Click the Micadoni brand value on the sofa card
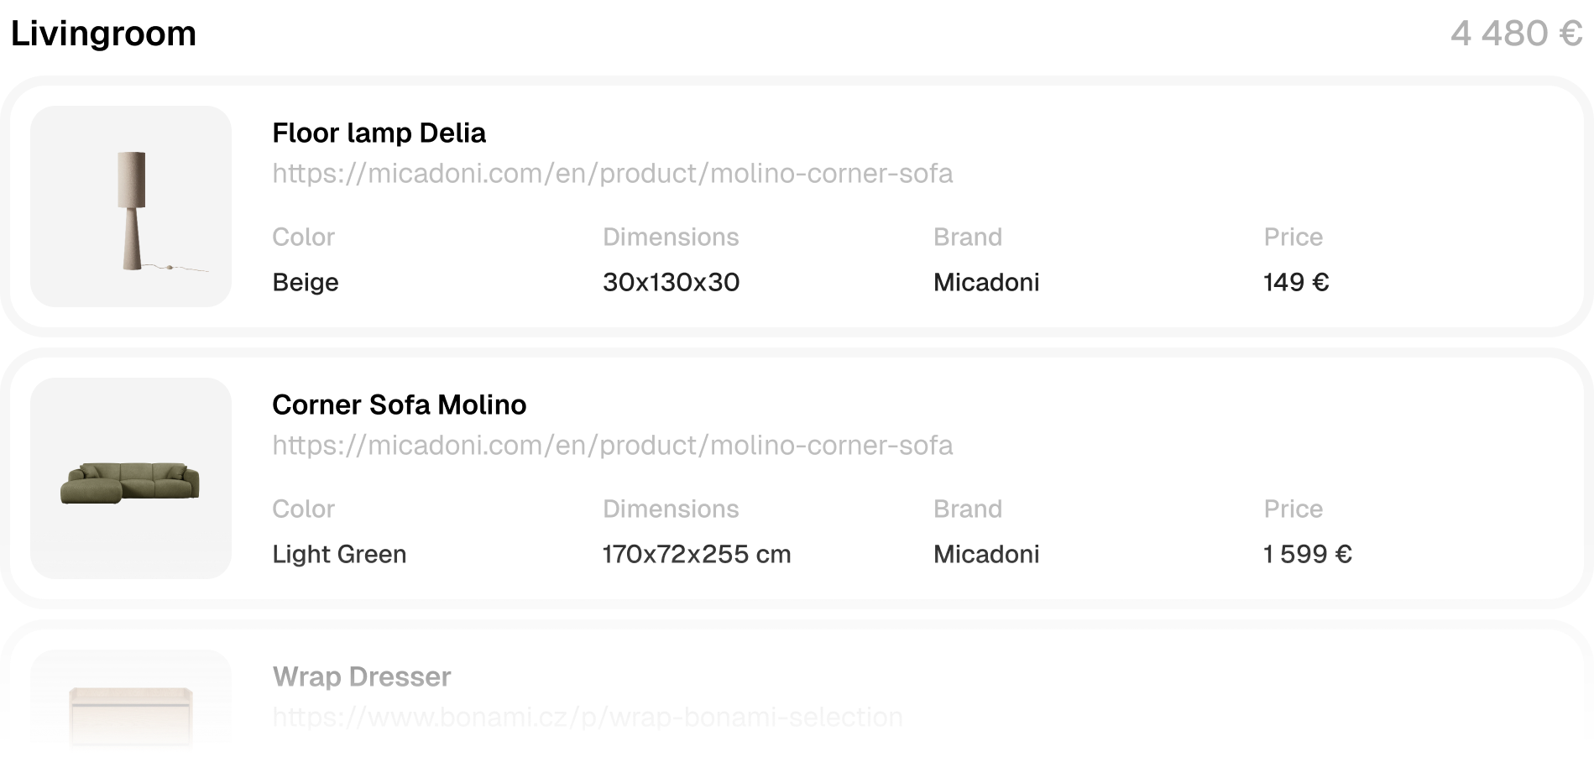The width and height of the screenshot is (1594, 778). (x=985, y=554)
